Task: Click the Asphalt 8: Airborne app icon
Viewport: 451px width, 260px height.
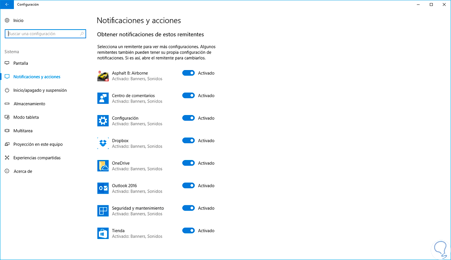Action: (x=103, y=76)
